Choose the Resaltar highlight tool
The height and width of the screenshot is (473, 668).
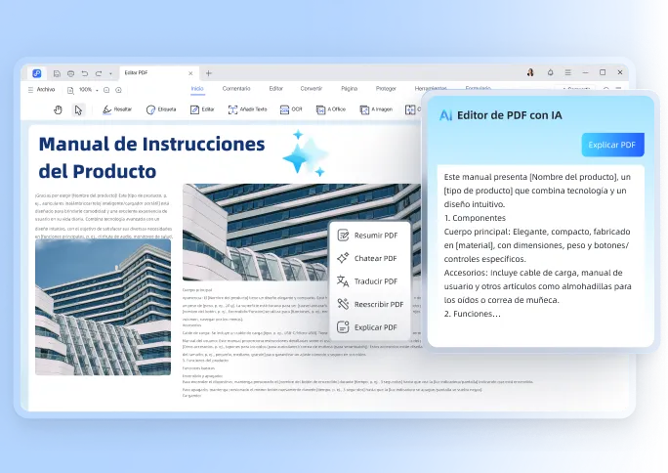click(117, 109)
